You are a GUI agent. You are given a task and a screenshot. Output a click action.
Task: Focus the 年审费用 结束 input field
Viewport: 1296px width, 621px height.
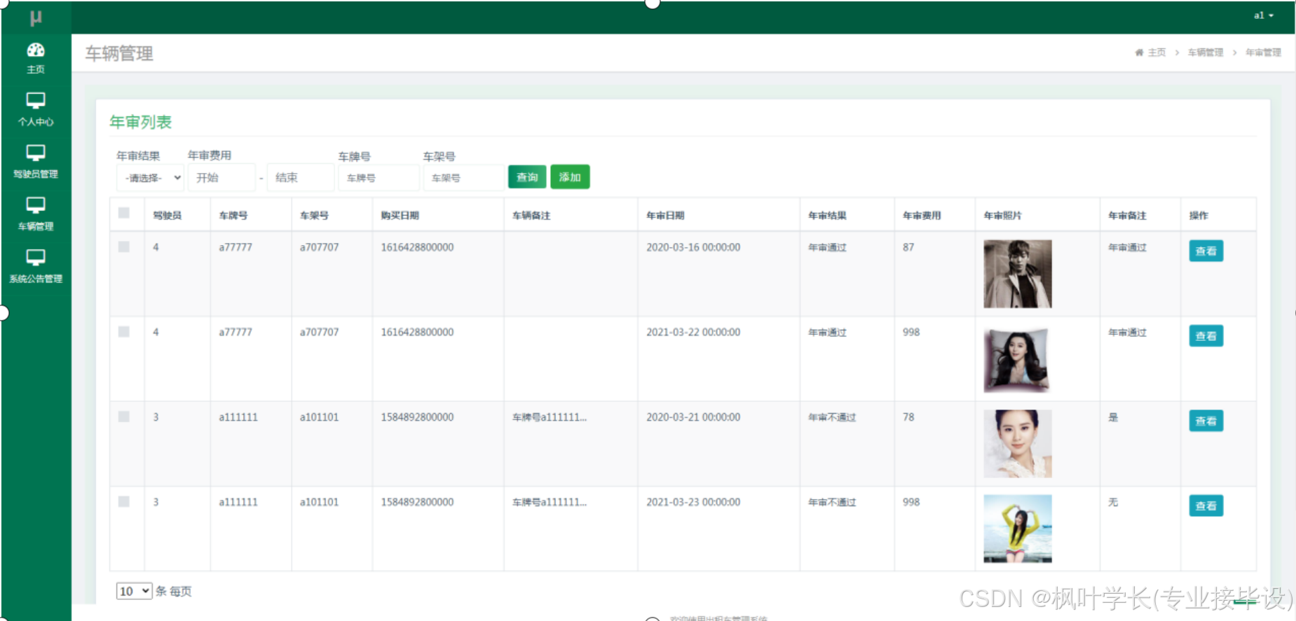pos(301,178)
